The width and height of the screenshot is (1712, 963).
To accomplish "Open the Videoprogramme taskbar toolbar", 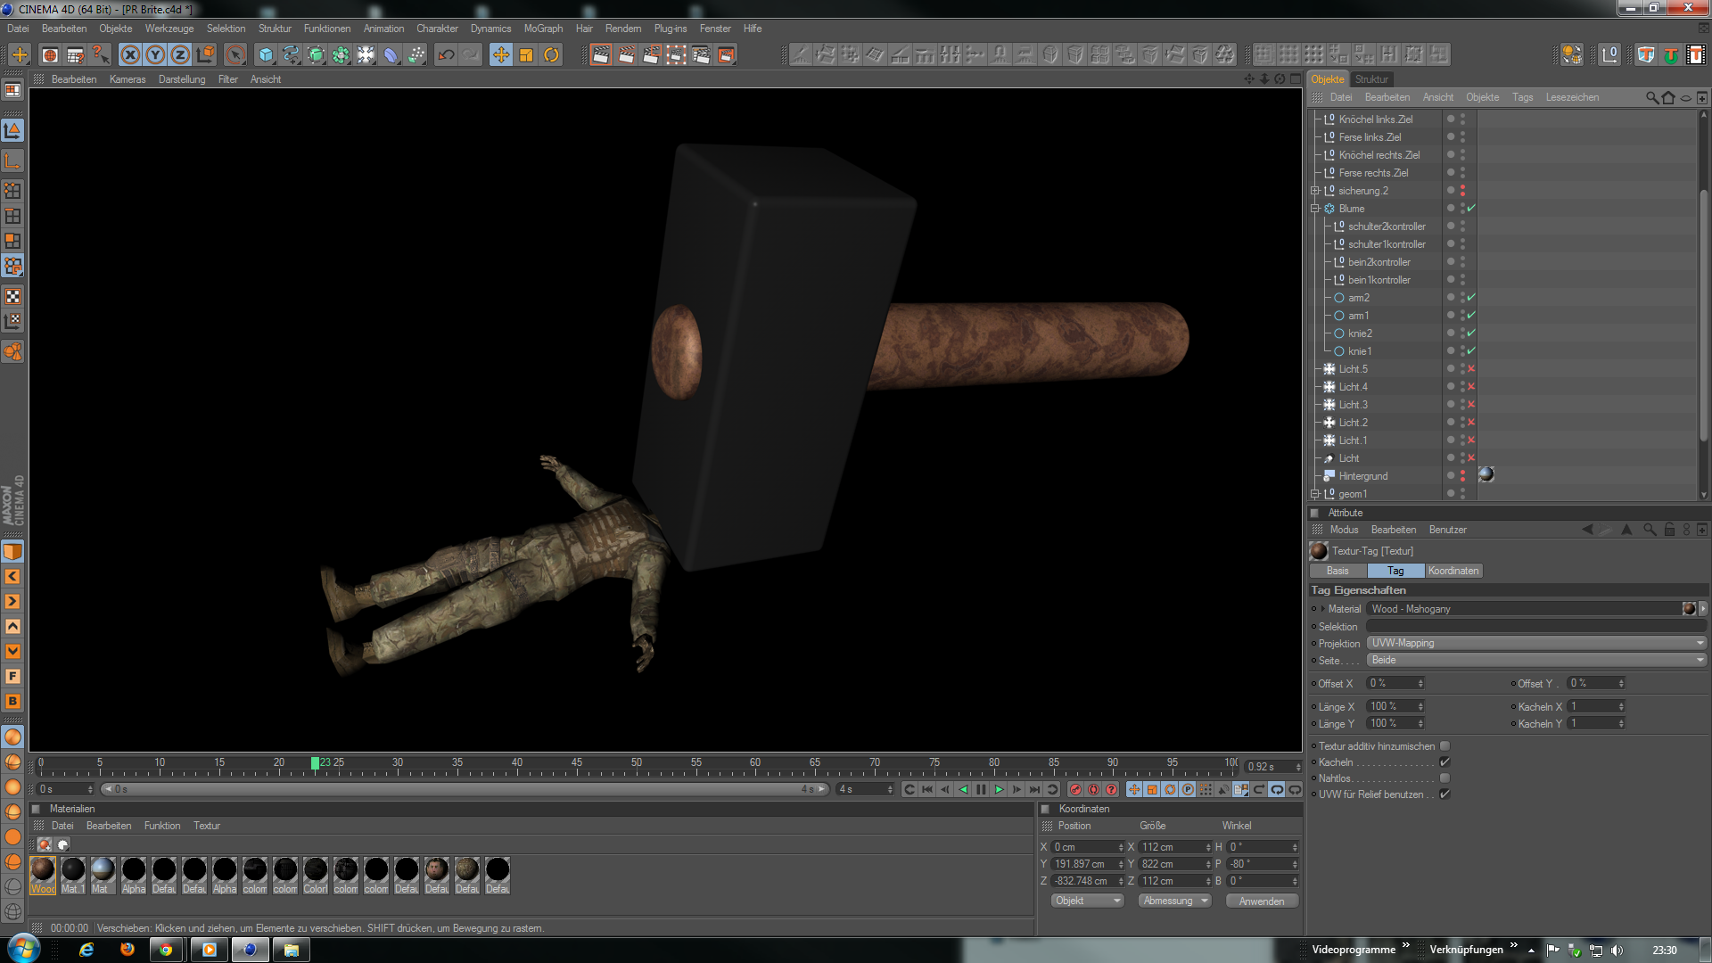I will (x=1354, y=950).
